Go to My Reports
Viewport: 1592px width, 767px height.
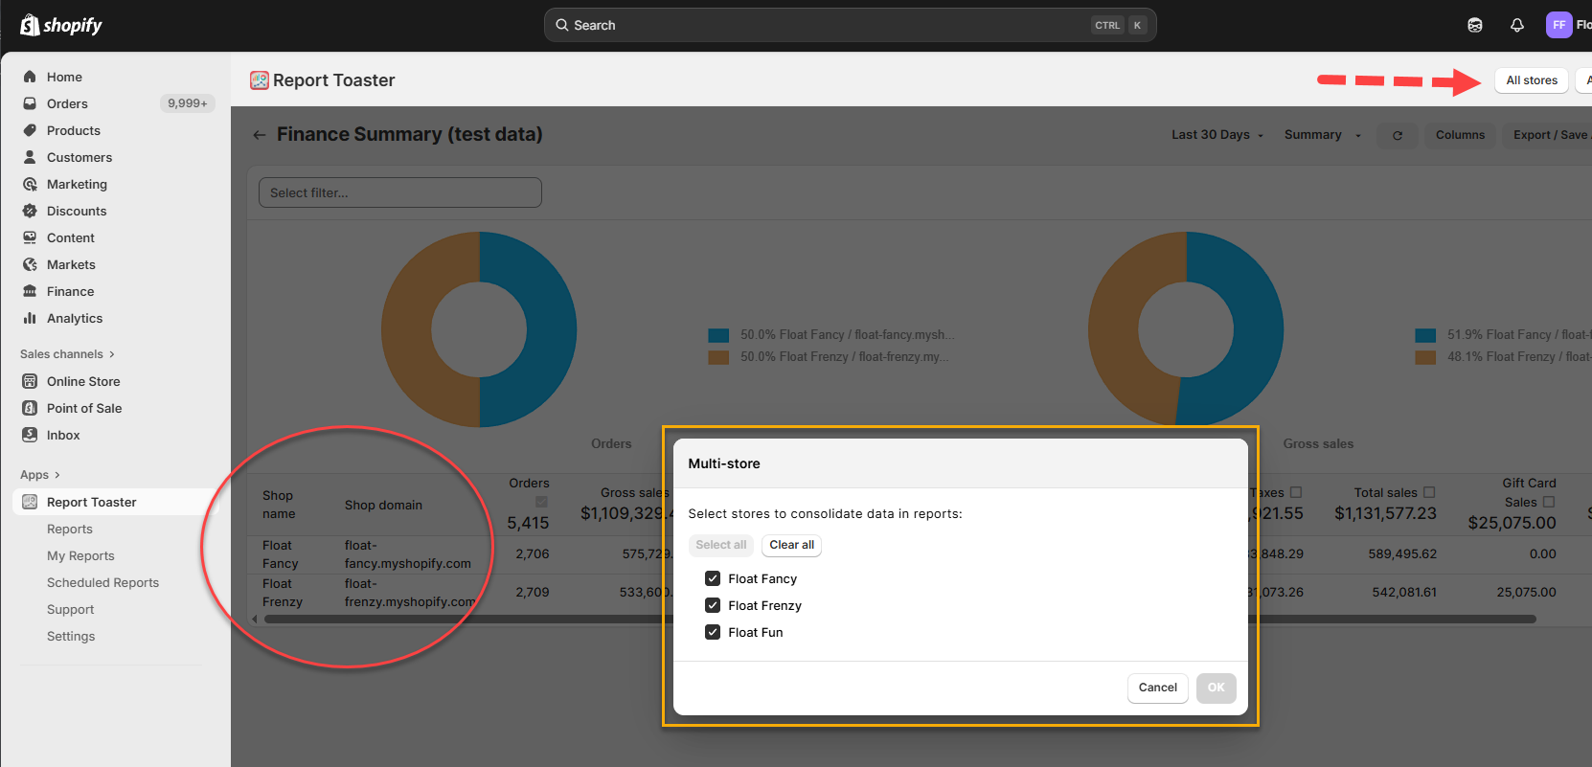tap(80, 555)
